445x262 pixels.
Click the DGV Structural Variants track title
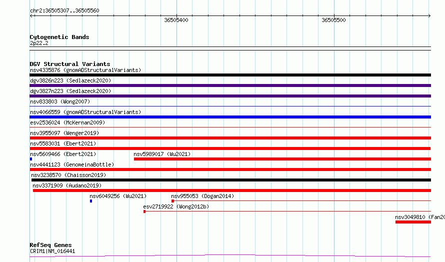click(x=70, y=64)
